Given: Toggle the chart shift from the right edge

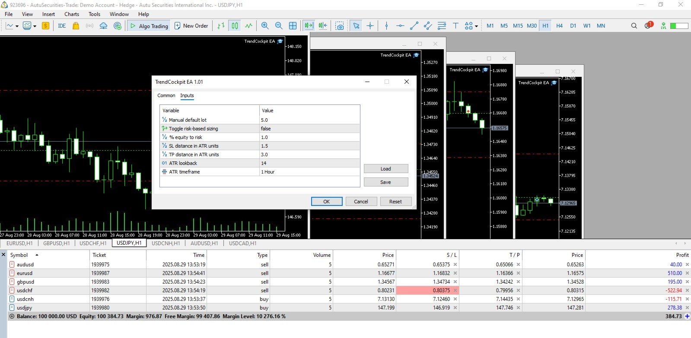Looking at the screenshot, I should pos(323,26).
